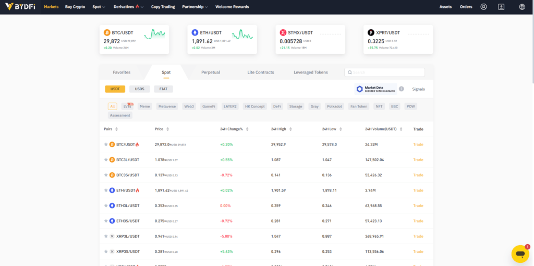The height and width of the screenshot is (266, 534).
Task: Click the search magnifier icon
Action: [x=349, y=72]
